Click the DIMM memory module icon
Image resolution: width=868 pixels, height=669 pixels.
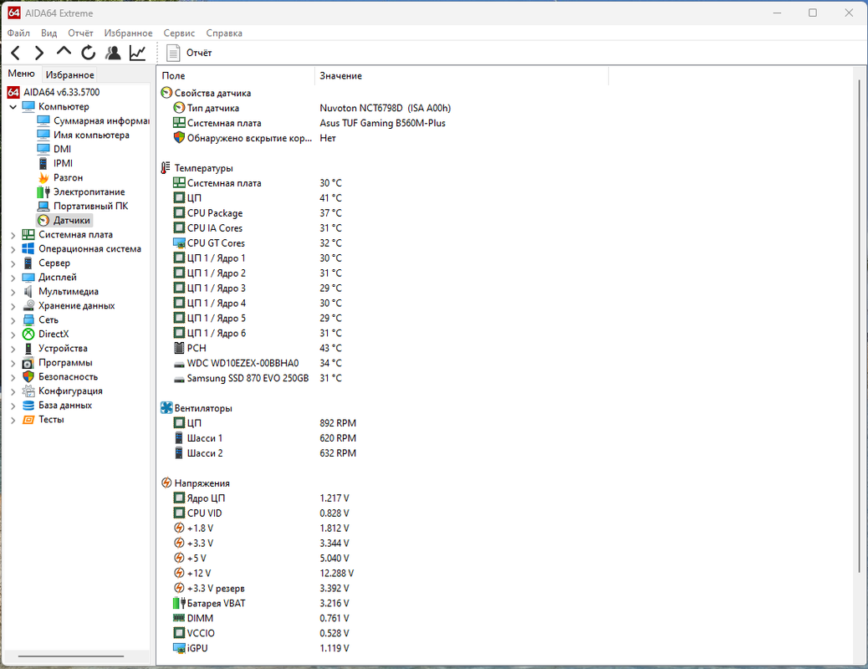(179, 618)
